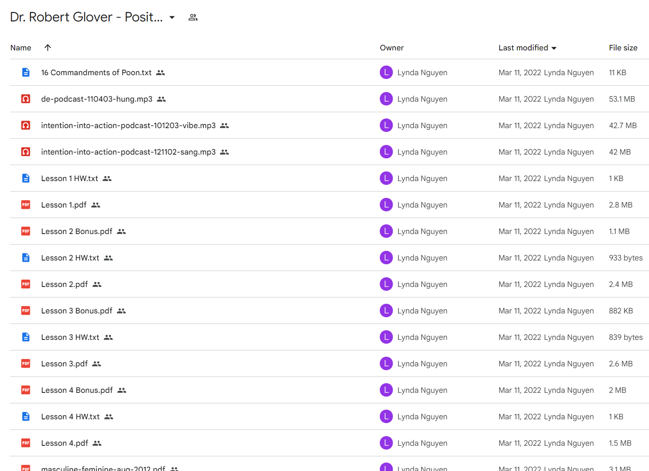The width and height of the screenshot is (649, 471).
Task: Click shared icon next to Lesson 1 HW.txt
Action: coord(107,179)
